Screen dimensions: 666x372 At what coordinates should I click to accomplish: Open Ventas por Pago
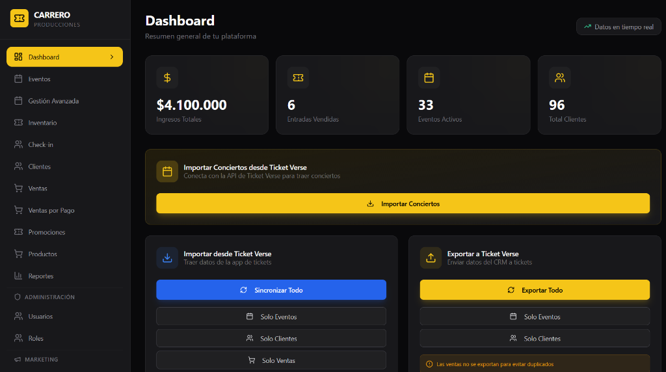(x=64, y=210)
